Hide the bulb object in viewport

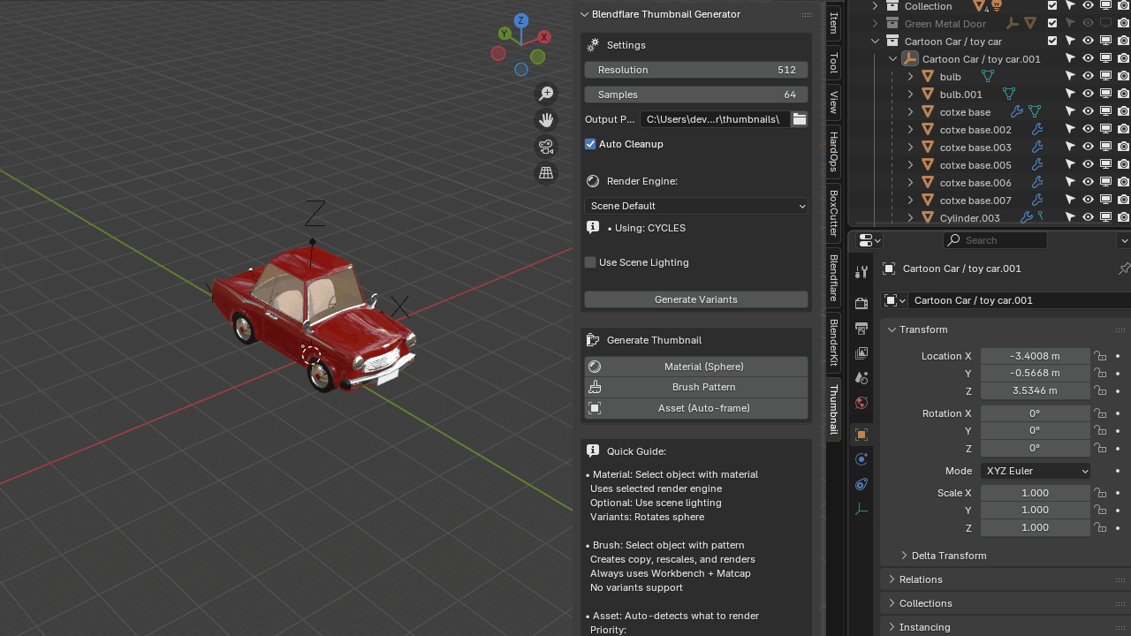click(x=1088, y=76)
